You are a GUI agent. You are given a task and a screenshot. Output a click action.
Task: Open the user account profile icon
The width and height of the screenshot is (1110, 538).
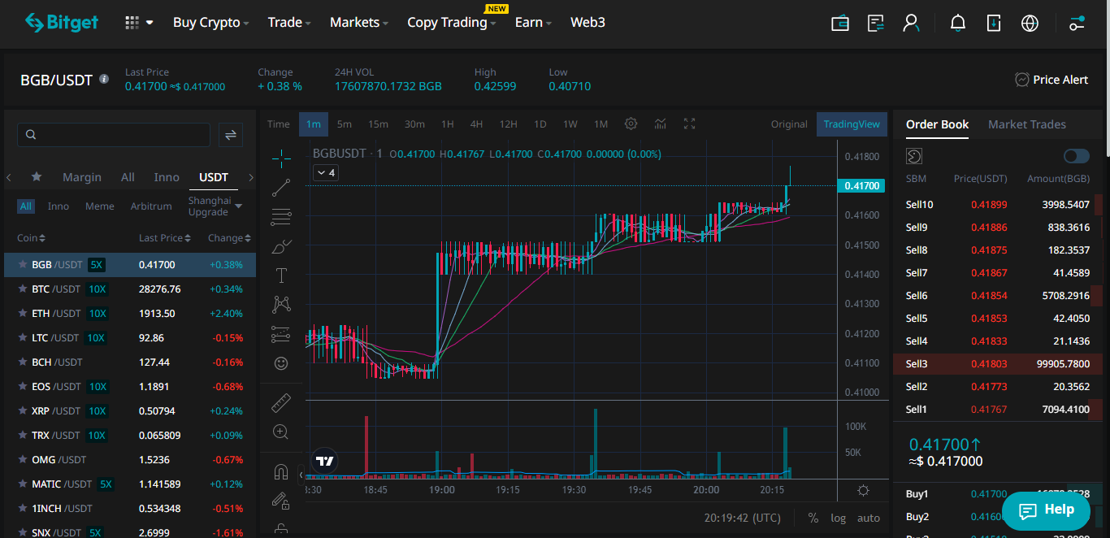pos(911,23)
